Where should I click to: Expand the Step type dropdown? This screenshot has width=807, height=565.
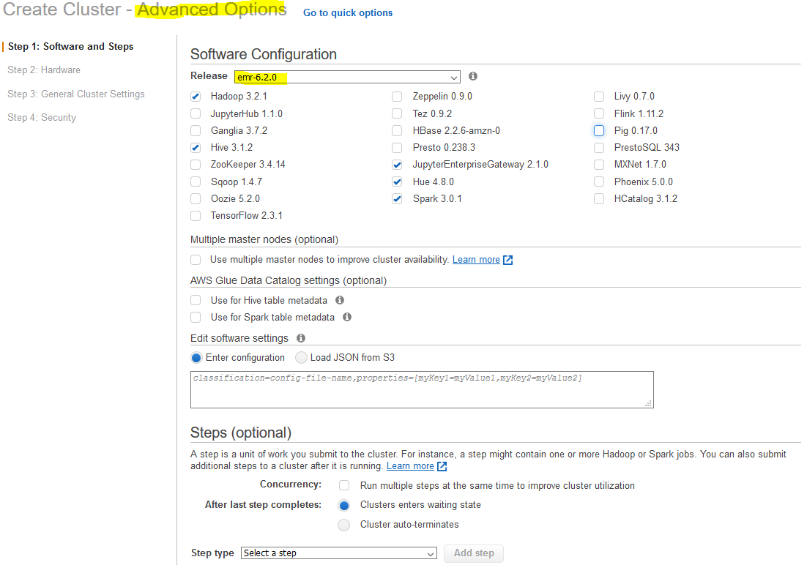pos(338,553)
